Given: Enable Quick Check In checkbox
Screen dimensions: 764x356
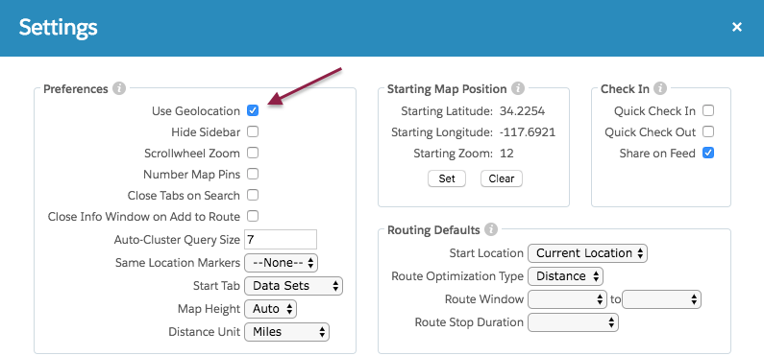Looking at the screenshot, I should click(708, 111).
